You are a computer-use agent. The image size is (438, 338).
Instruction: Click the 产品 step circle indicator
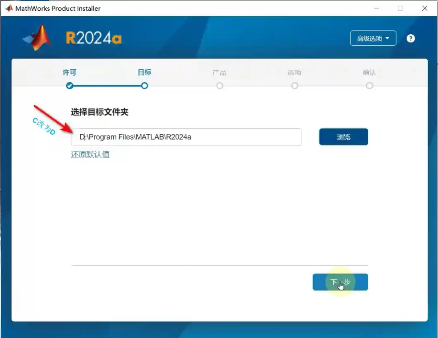[x=219, y=86]
